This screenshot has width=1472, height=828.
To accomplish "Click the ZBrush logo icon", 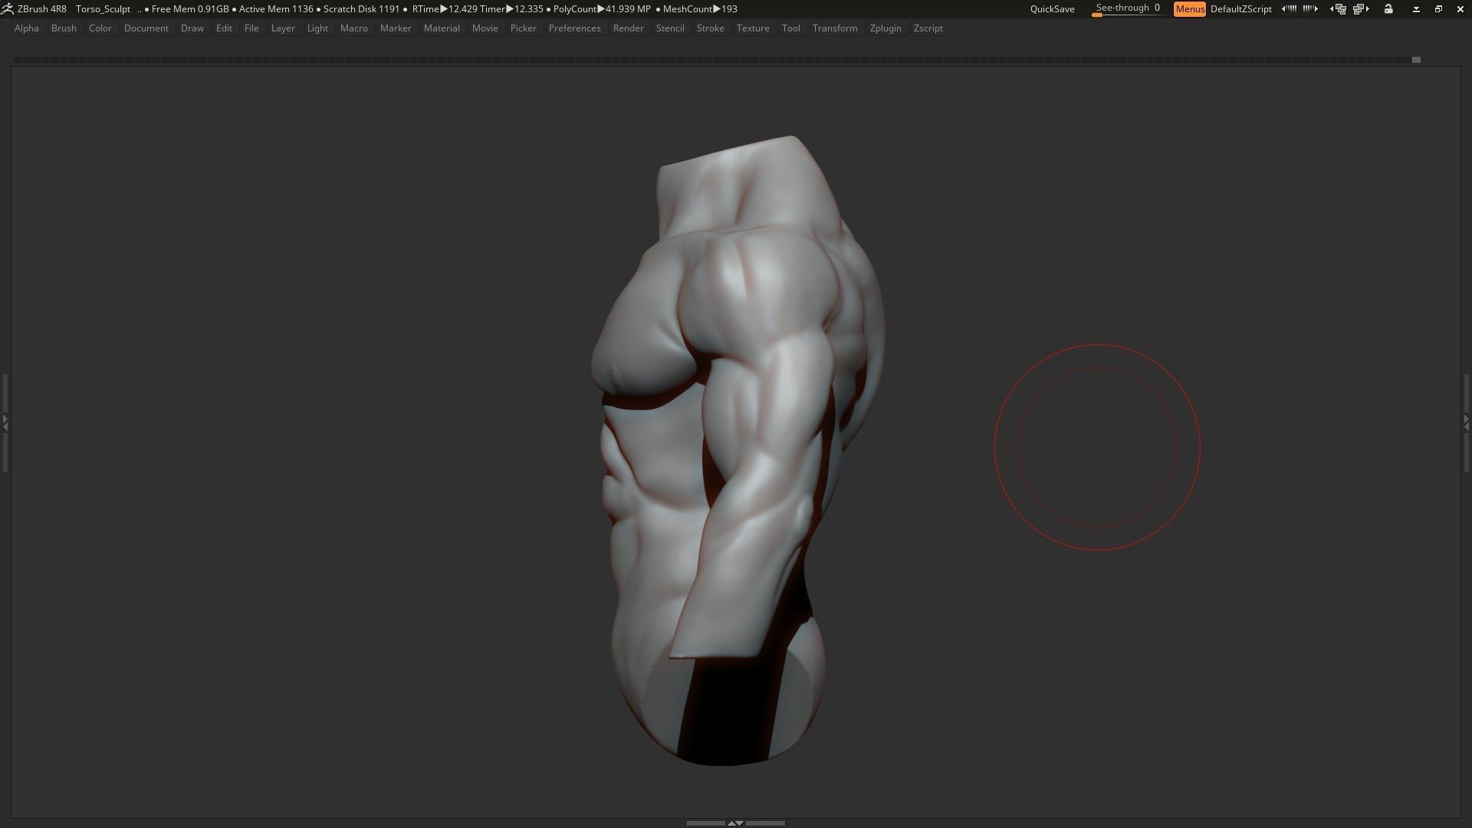I will (x=7, y=9).
